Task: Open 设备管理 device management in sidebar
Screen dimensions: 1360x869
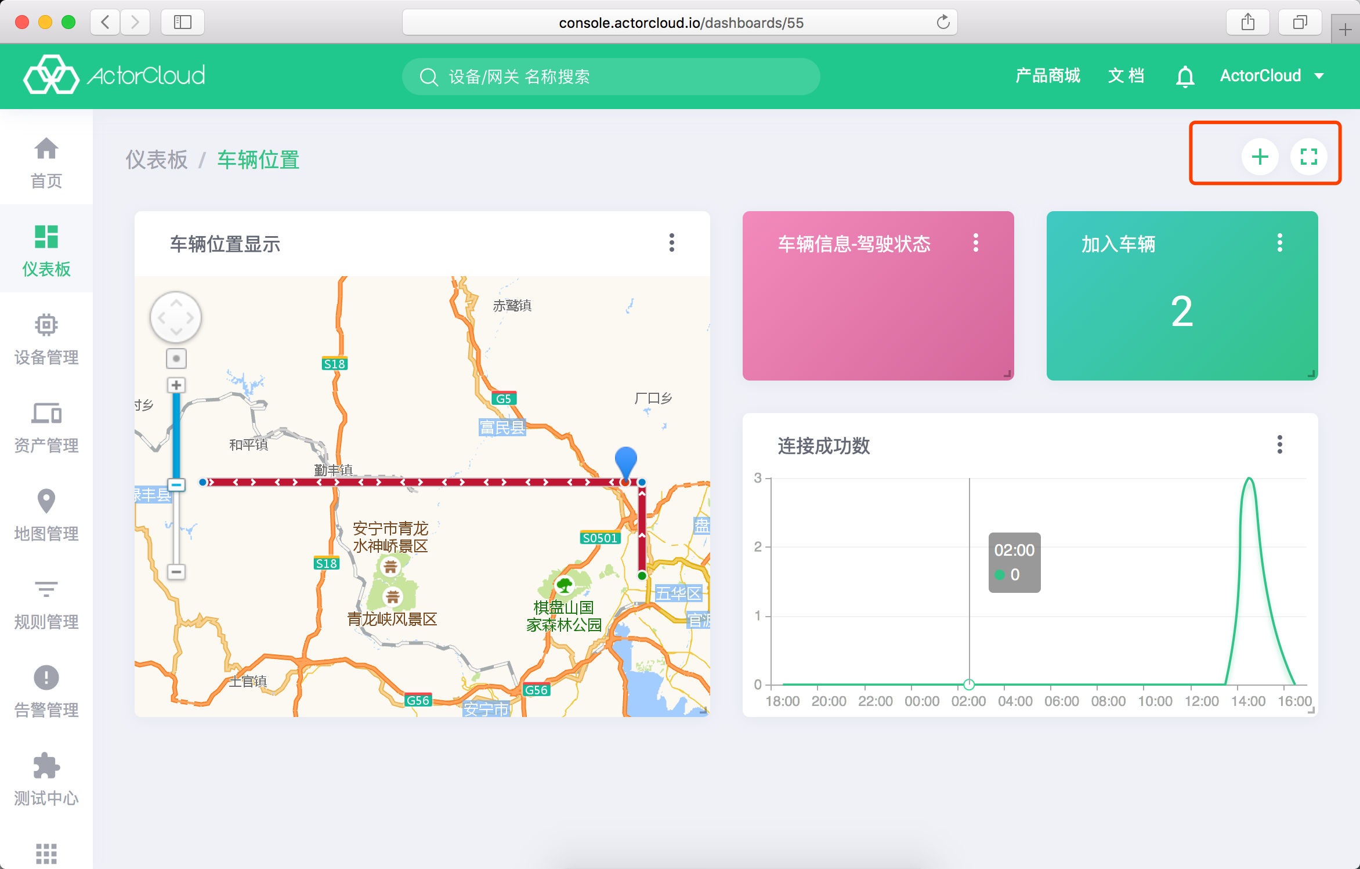Action: pyautogui.click(x=46, y=339)
